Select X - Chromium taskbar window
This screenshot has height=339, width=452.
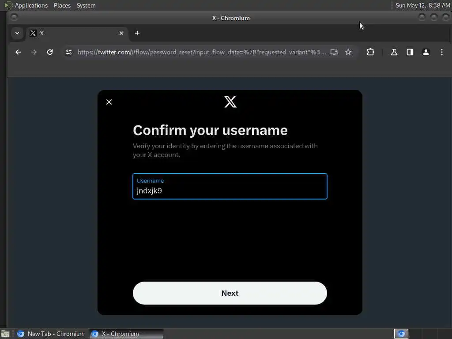click(126, 334)
